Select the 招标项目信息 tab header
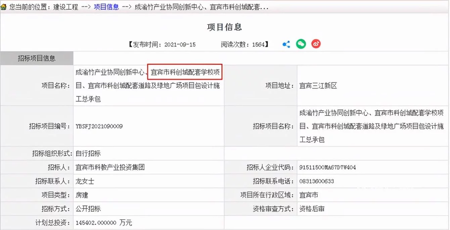The image size is (450, 230). [37, 58]
